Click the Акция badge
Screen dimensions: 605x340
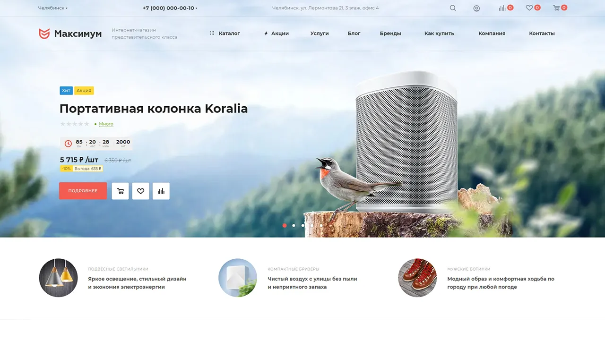pyautogui.click(x=84, y=91)
